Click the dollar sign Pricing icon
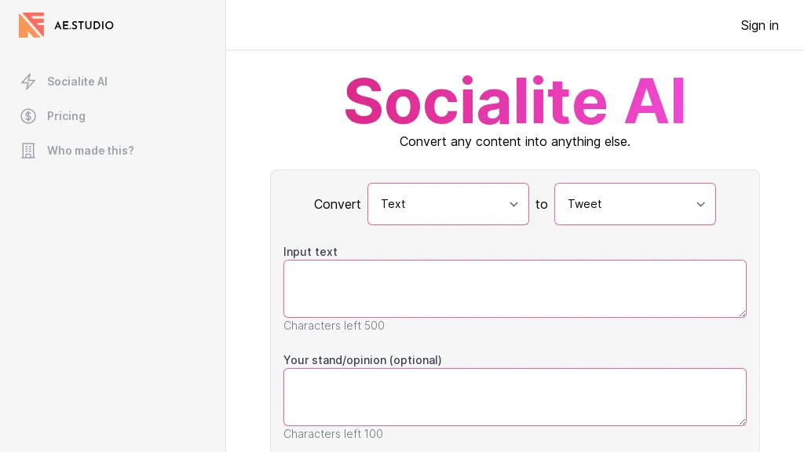This screenshot has width=804, height=452. (x=28, y=116)
